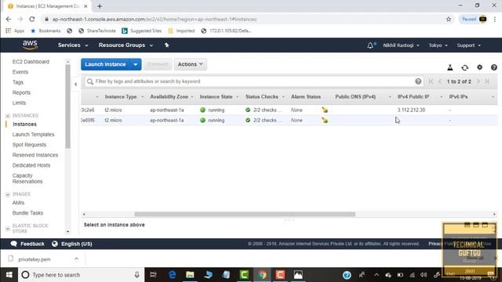Click the experiments flask icon

[x=449, y=67]
